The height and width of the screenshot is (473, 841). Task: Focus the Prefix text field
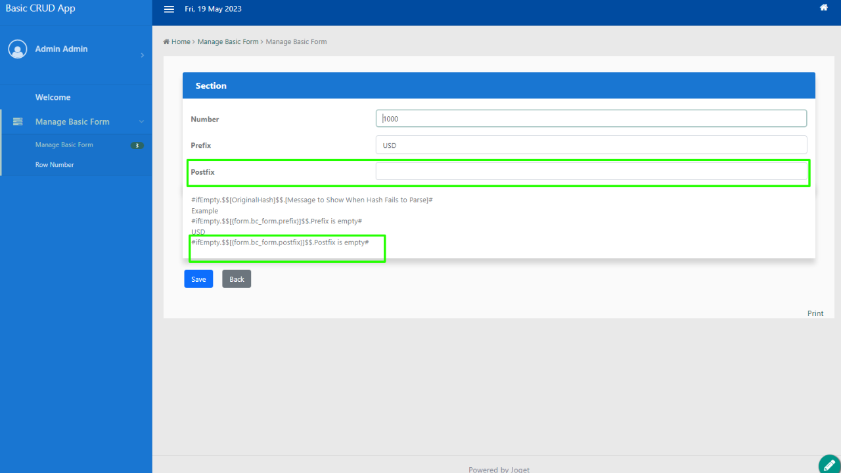(x=591, y=145)
